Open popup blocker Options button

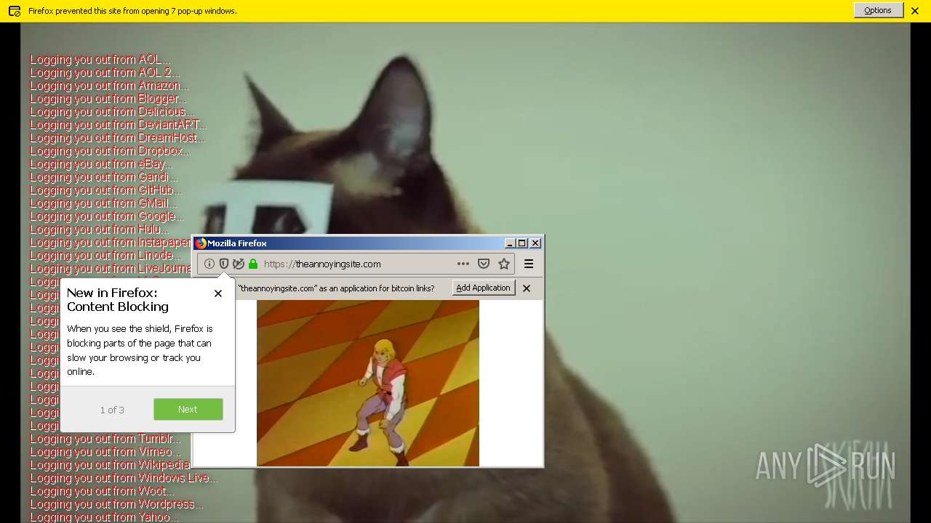(x=878, y=10)
